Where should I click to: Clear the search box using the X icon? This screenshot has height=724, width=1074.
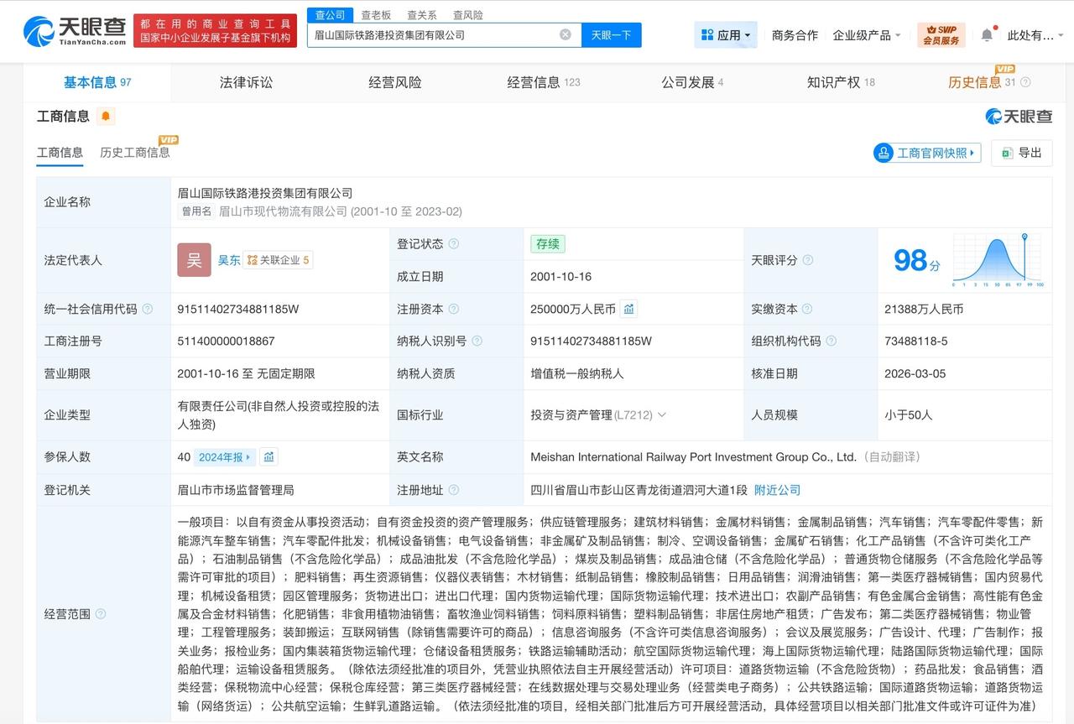(566, 34)
